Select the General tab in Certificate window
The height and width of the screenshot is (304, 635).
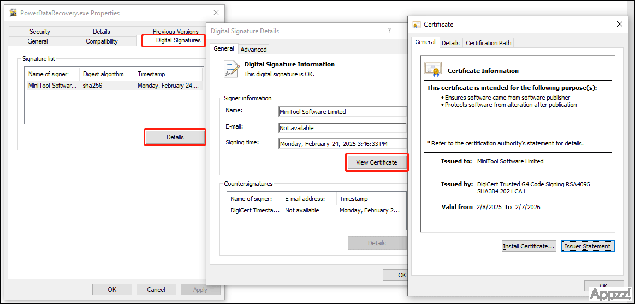425,42
